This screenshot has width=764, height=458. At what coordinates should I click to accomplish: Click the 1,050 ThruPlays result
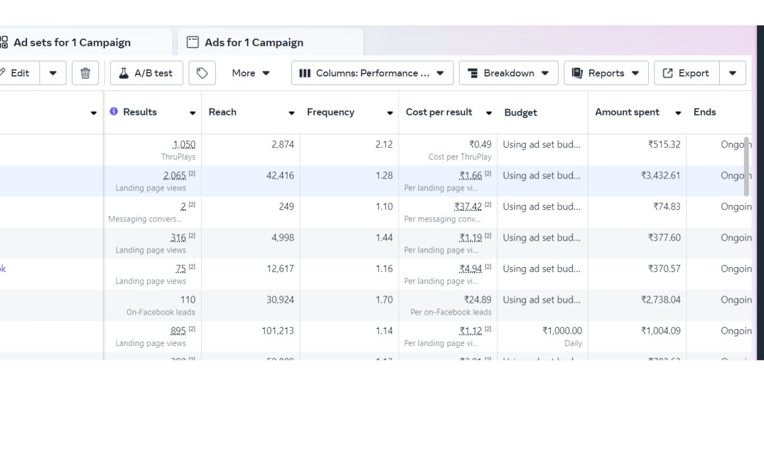tap(184, 145)
